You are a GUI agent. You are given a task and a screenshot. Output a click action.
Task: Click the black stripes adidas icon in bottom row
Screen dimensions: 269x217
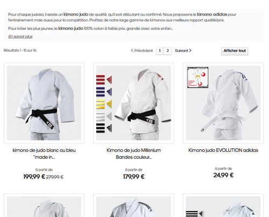195,214
